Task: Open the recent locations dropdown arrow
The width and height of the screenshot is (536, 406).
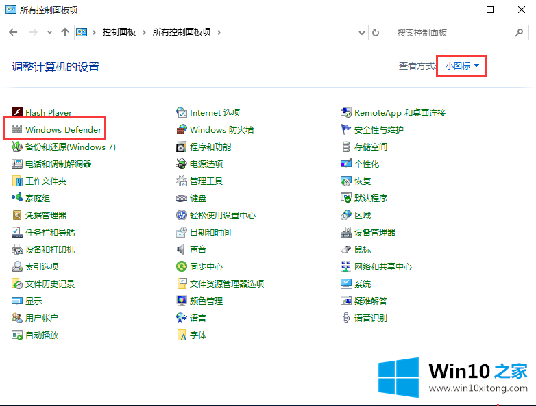Action: [49, 32]
